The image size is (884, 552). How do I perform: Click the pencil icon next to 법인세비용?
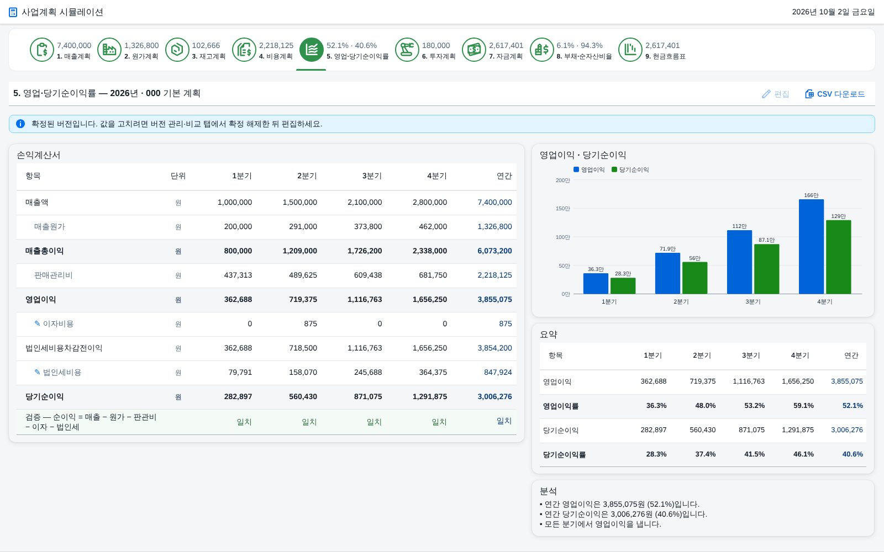pyautogui.click(x=38, y=372)
